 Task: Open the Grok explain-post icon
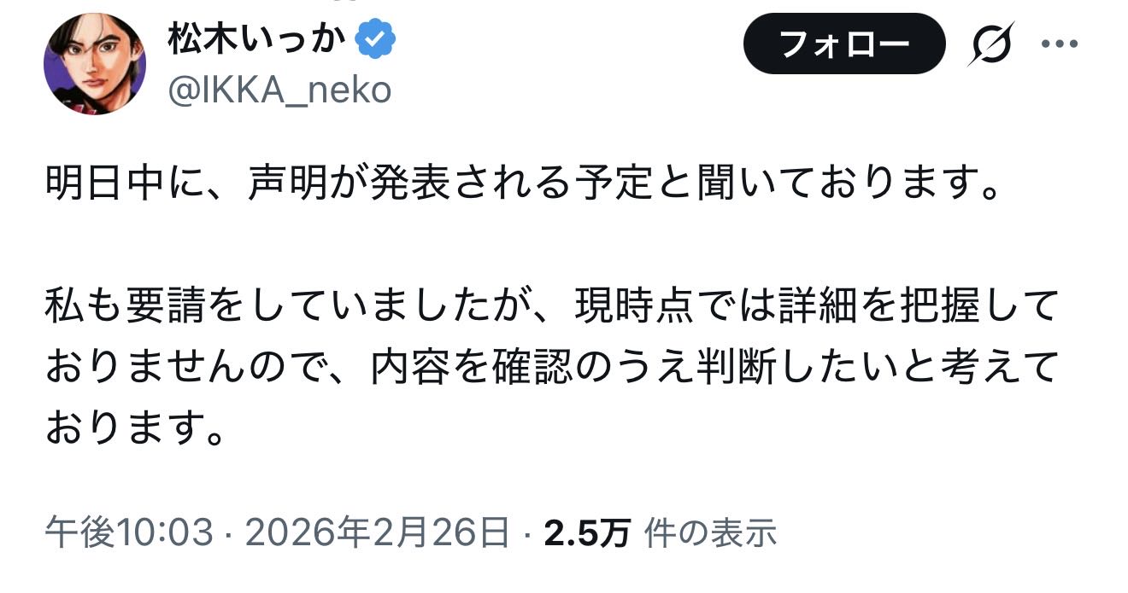[x=990, y=43]
